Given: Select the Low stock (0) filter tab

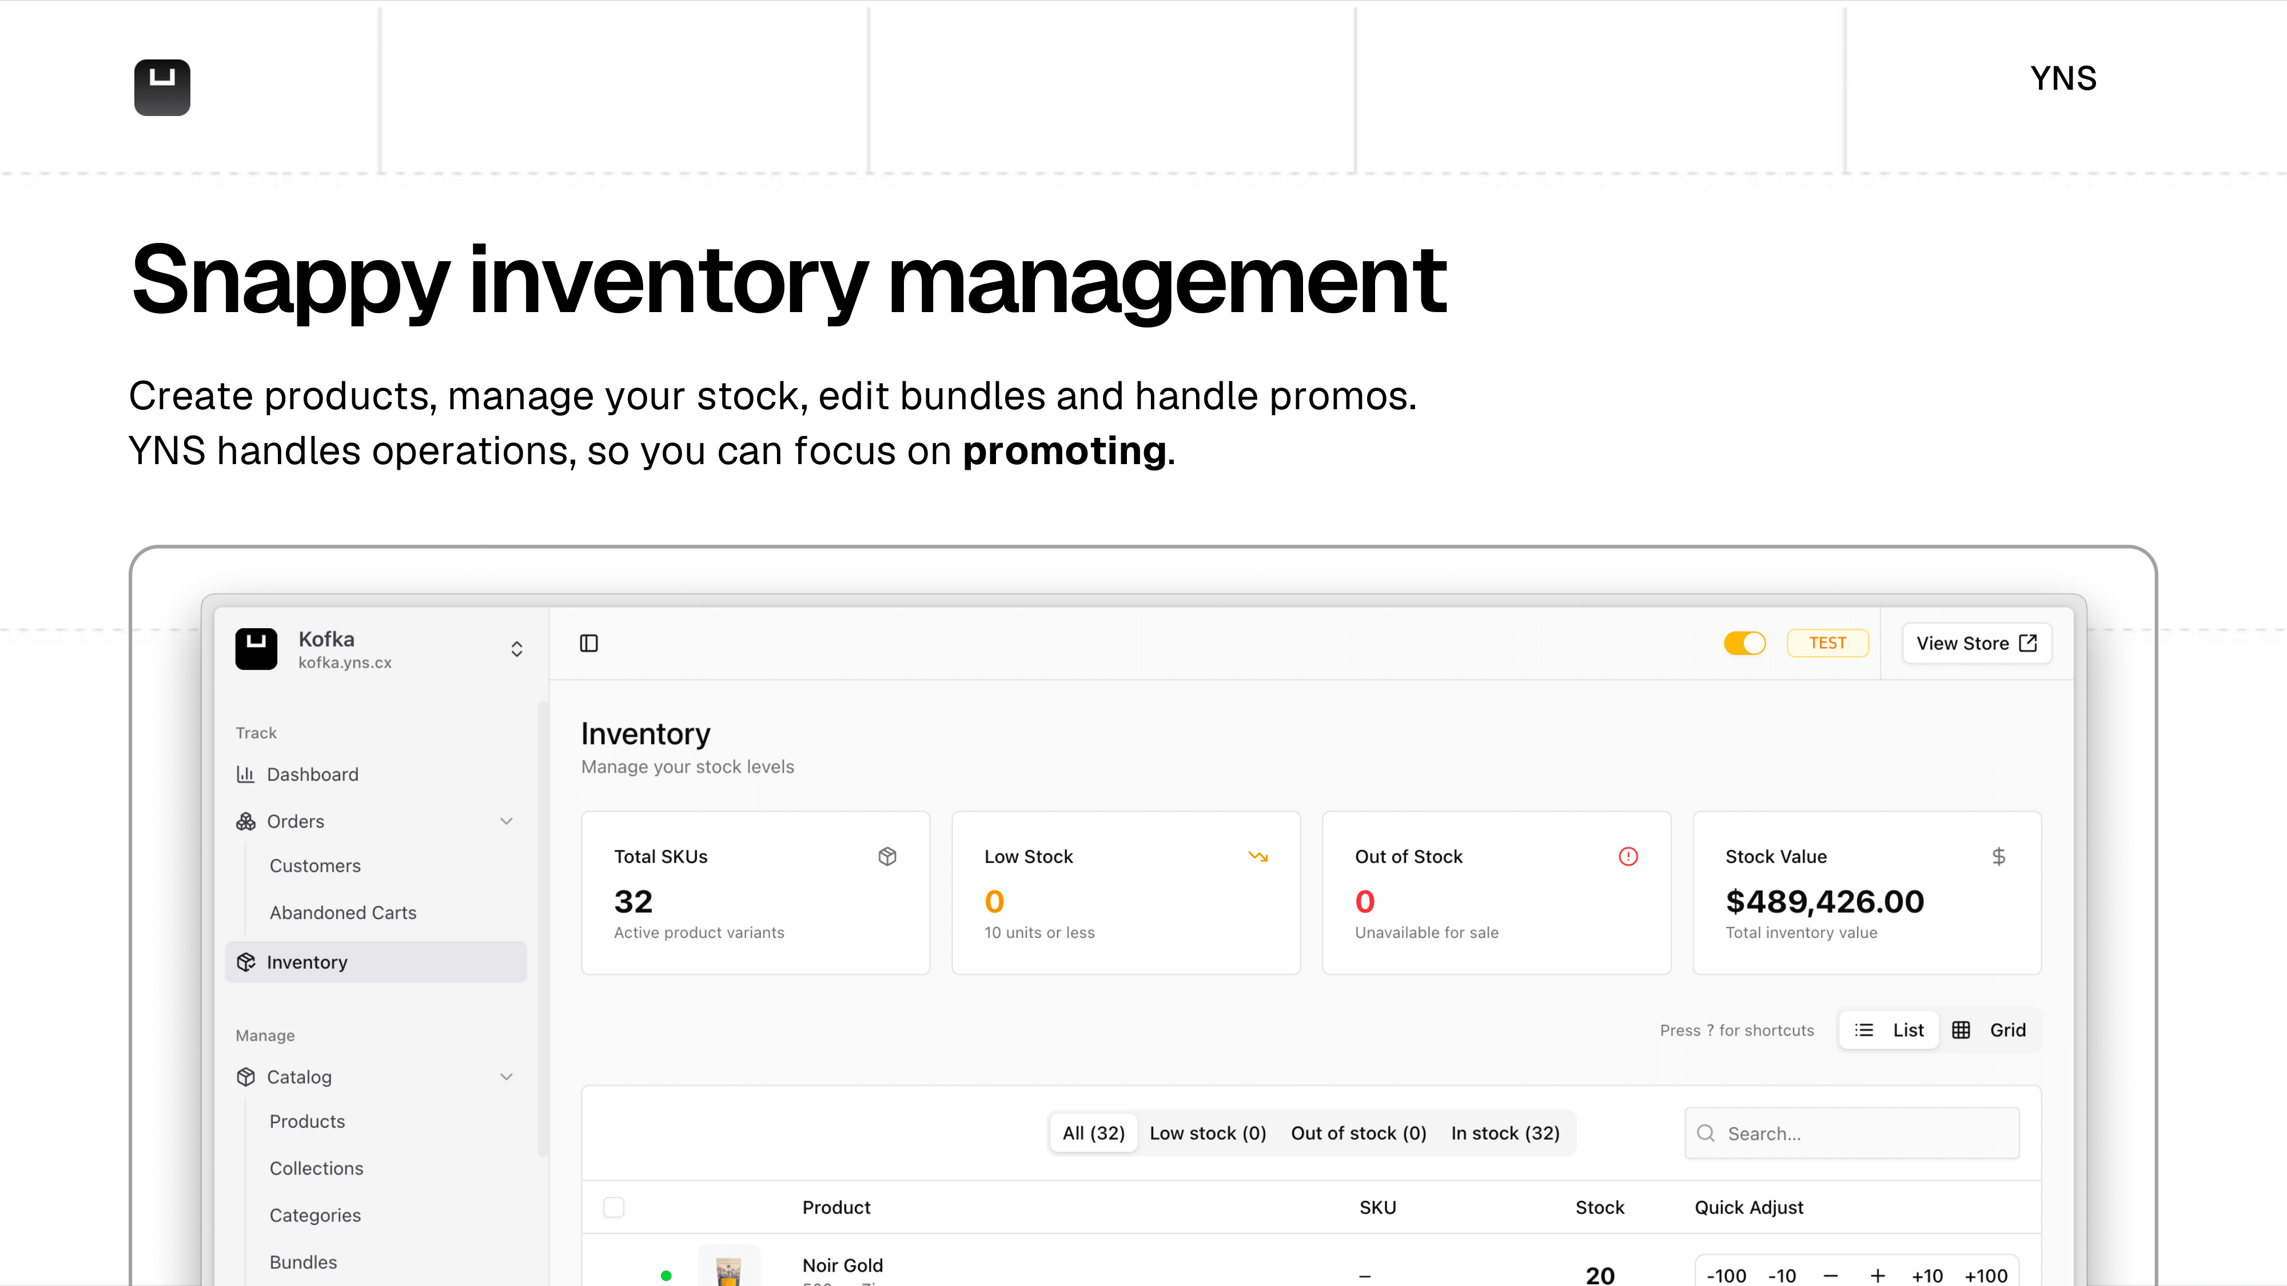Looking at the screenshot, I should click(x=1208, y=1133).
